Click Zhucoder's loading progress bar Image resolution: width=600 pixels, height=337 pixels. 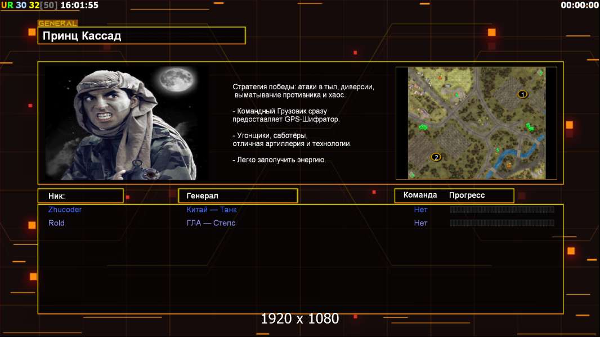pyautogui.click(x=502, y=210)
